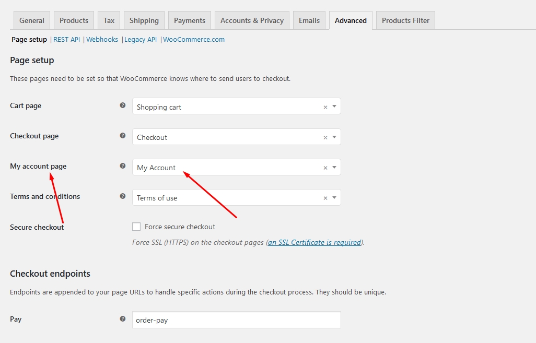Image resolution: width=536 pixels, height=343 pixels.
Task: Click help icon beside My account page
Action: click(x=123, y=166)
